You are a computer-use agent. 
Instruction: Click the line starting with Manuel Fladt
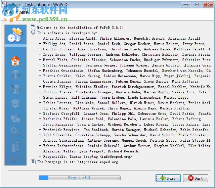(125, 60)
